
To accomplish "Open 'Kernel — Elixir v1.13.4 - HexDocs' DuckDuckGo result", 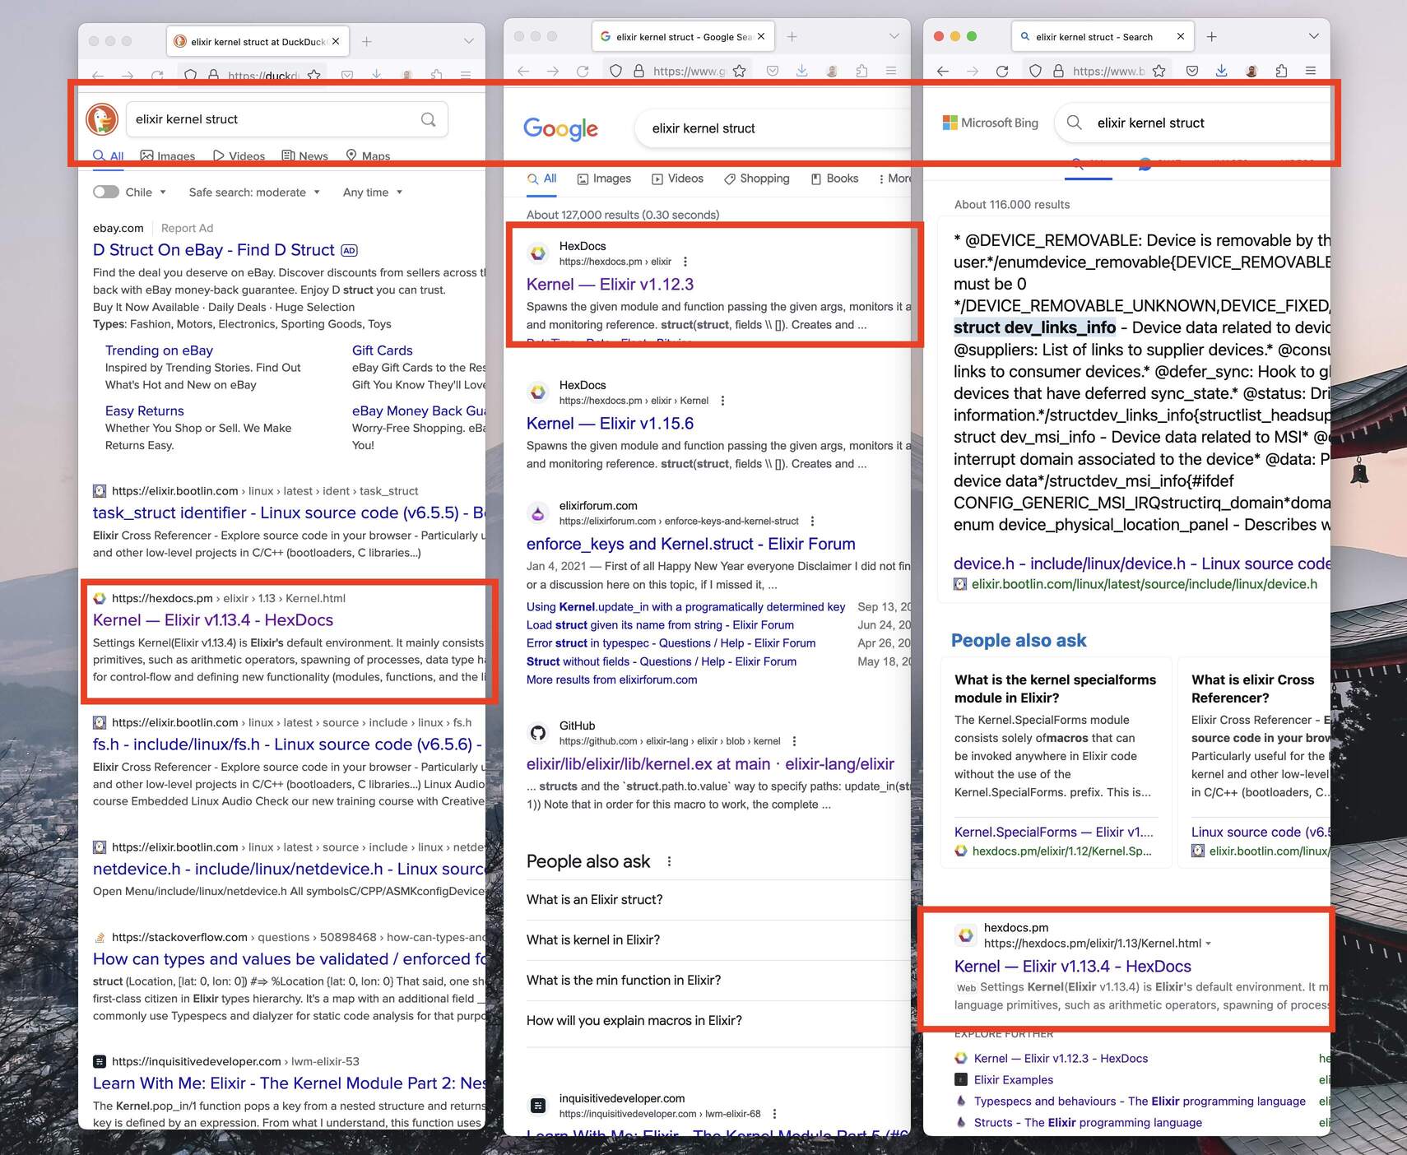I will point(213,620).
